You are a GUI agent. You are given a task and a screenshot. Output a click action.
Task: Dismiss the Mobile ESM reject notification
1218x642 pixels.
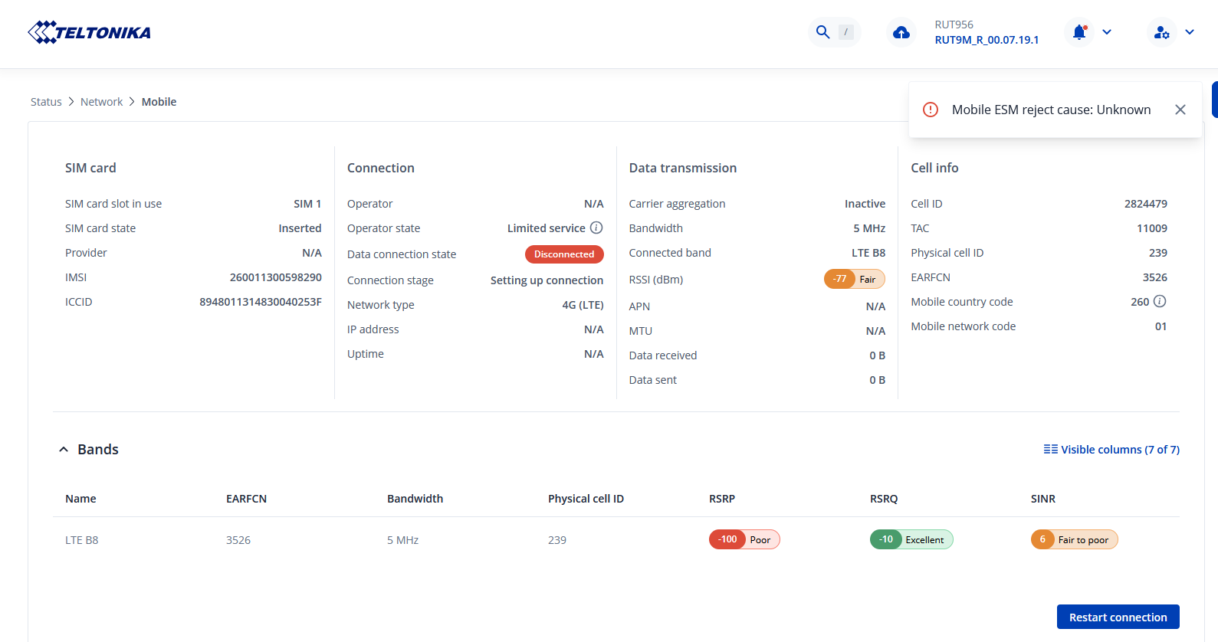[1180, 110]
